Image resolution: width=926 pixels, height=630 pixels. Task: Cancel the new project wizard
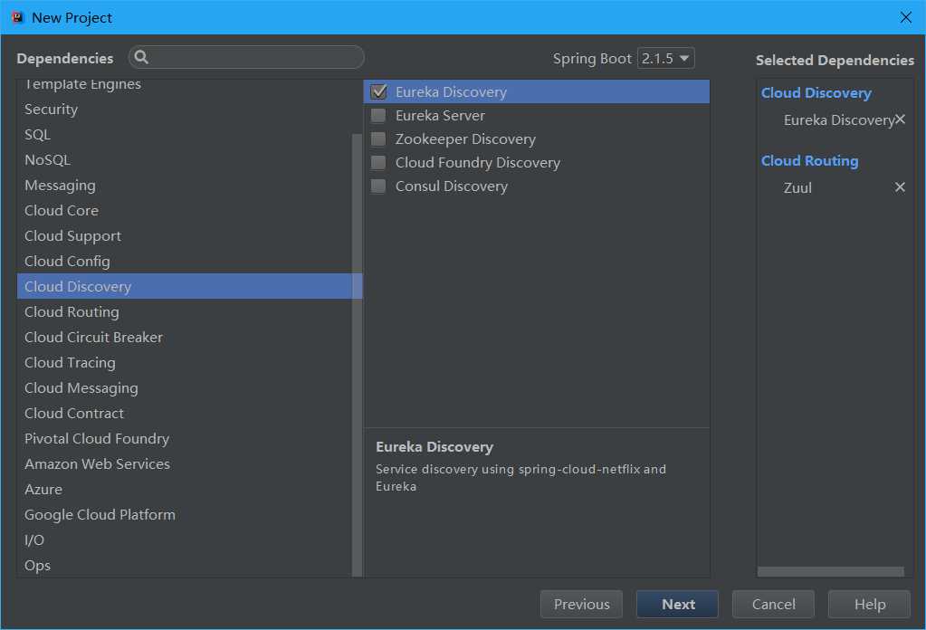(x=773, y=604)
